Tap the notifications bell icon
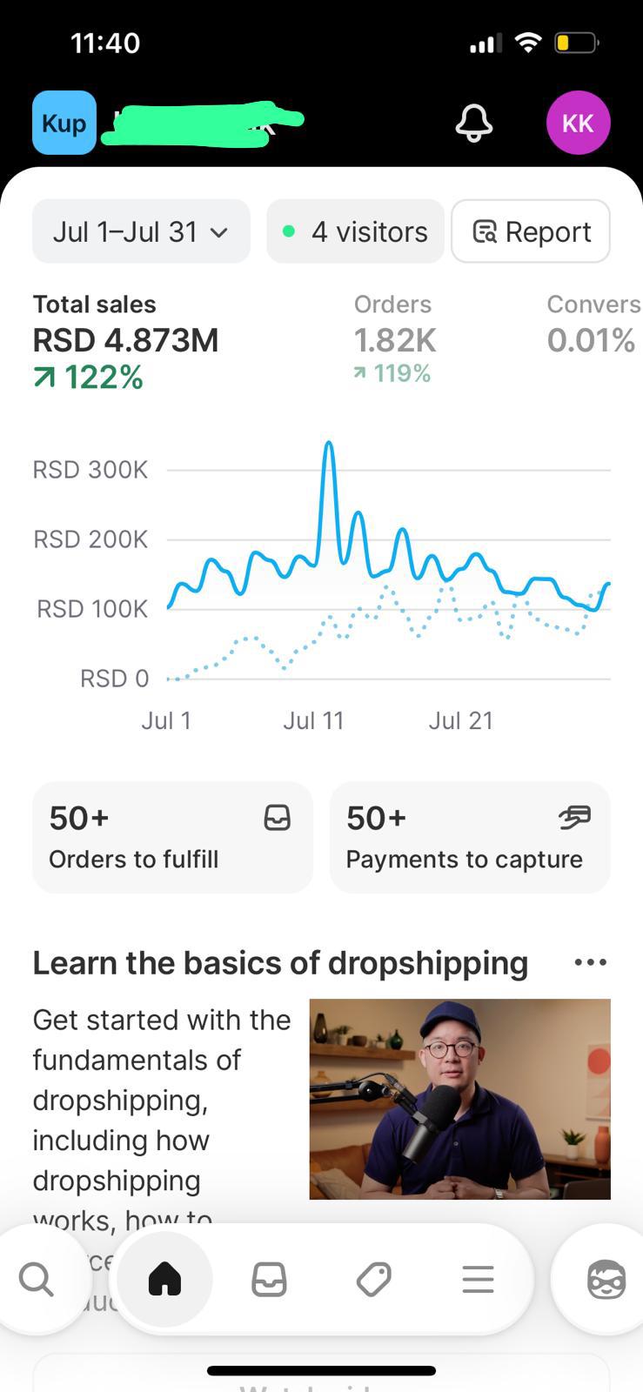Screen dimensions: 643x1392 coord(474,124)
